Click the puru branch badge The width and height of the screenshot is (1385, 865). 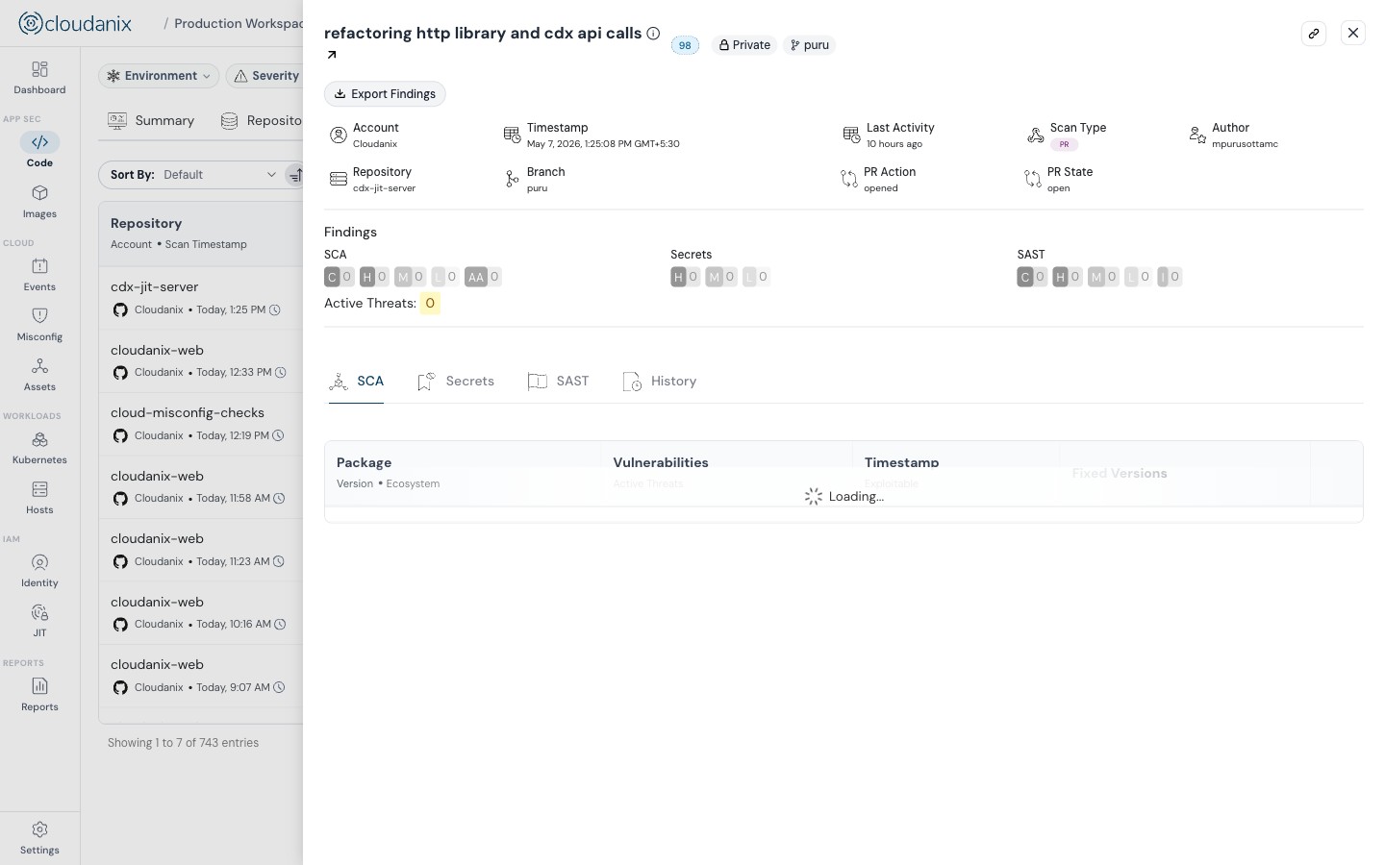[x=809, y=45]
